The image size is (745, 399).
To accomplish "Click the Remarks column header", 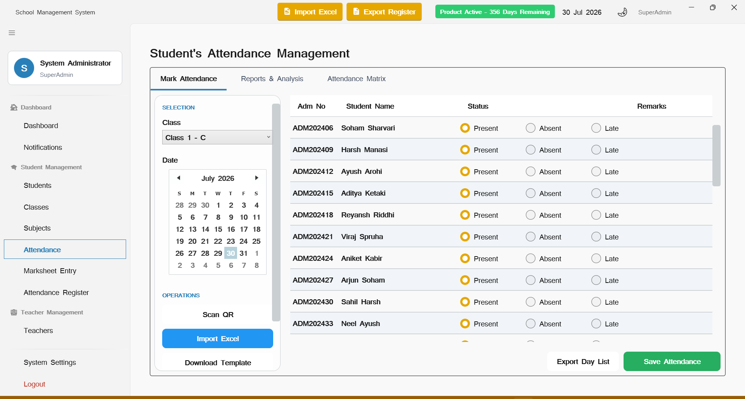I will [651, 106].
